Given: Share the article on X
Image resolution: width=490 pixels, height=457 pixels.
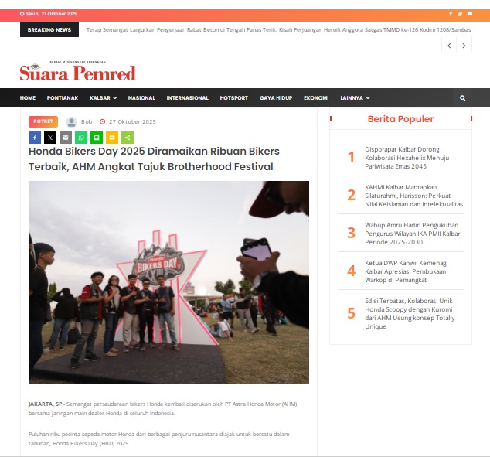Looking at the screenshot, I should [x=49, y=138].
